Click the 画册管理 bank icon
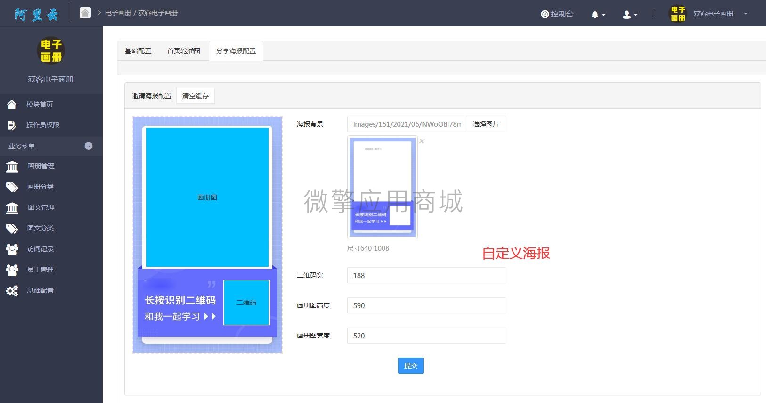The image size is (766, 403). [12, 166]
